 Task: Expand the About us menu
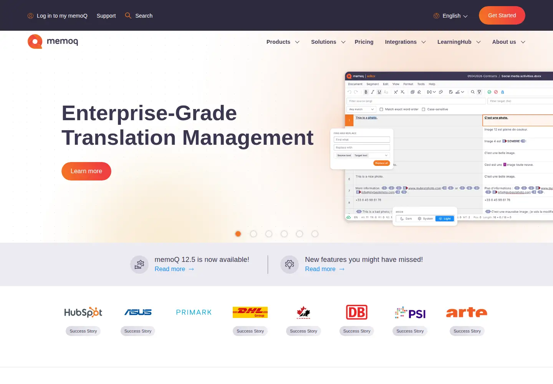click(x=509, y=42)
